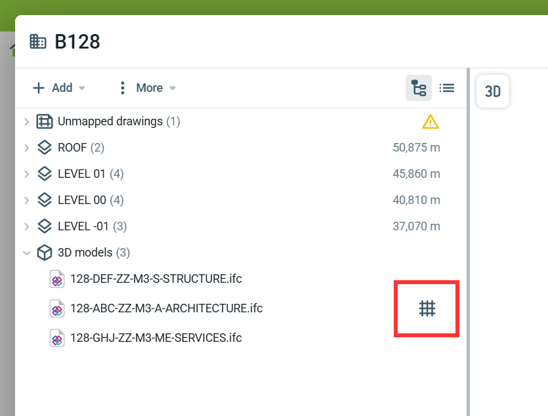This screenshot has height=416, width=548.
Task: Switch to tree view layout
Action: click(418, 88)
